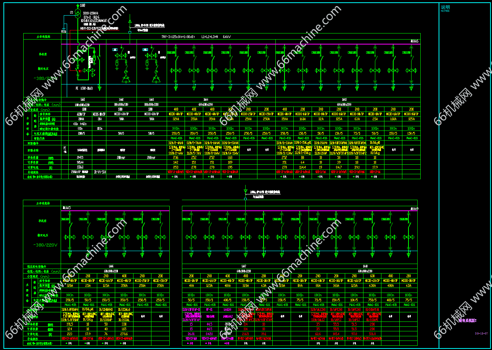Image resolution: width=492 pixels, height=350 pixels.
Task: Select first current transformer symbol in cabinet 1AA4
Action: [x=176, y=71]
